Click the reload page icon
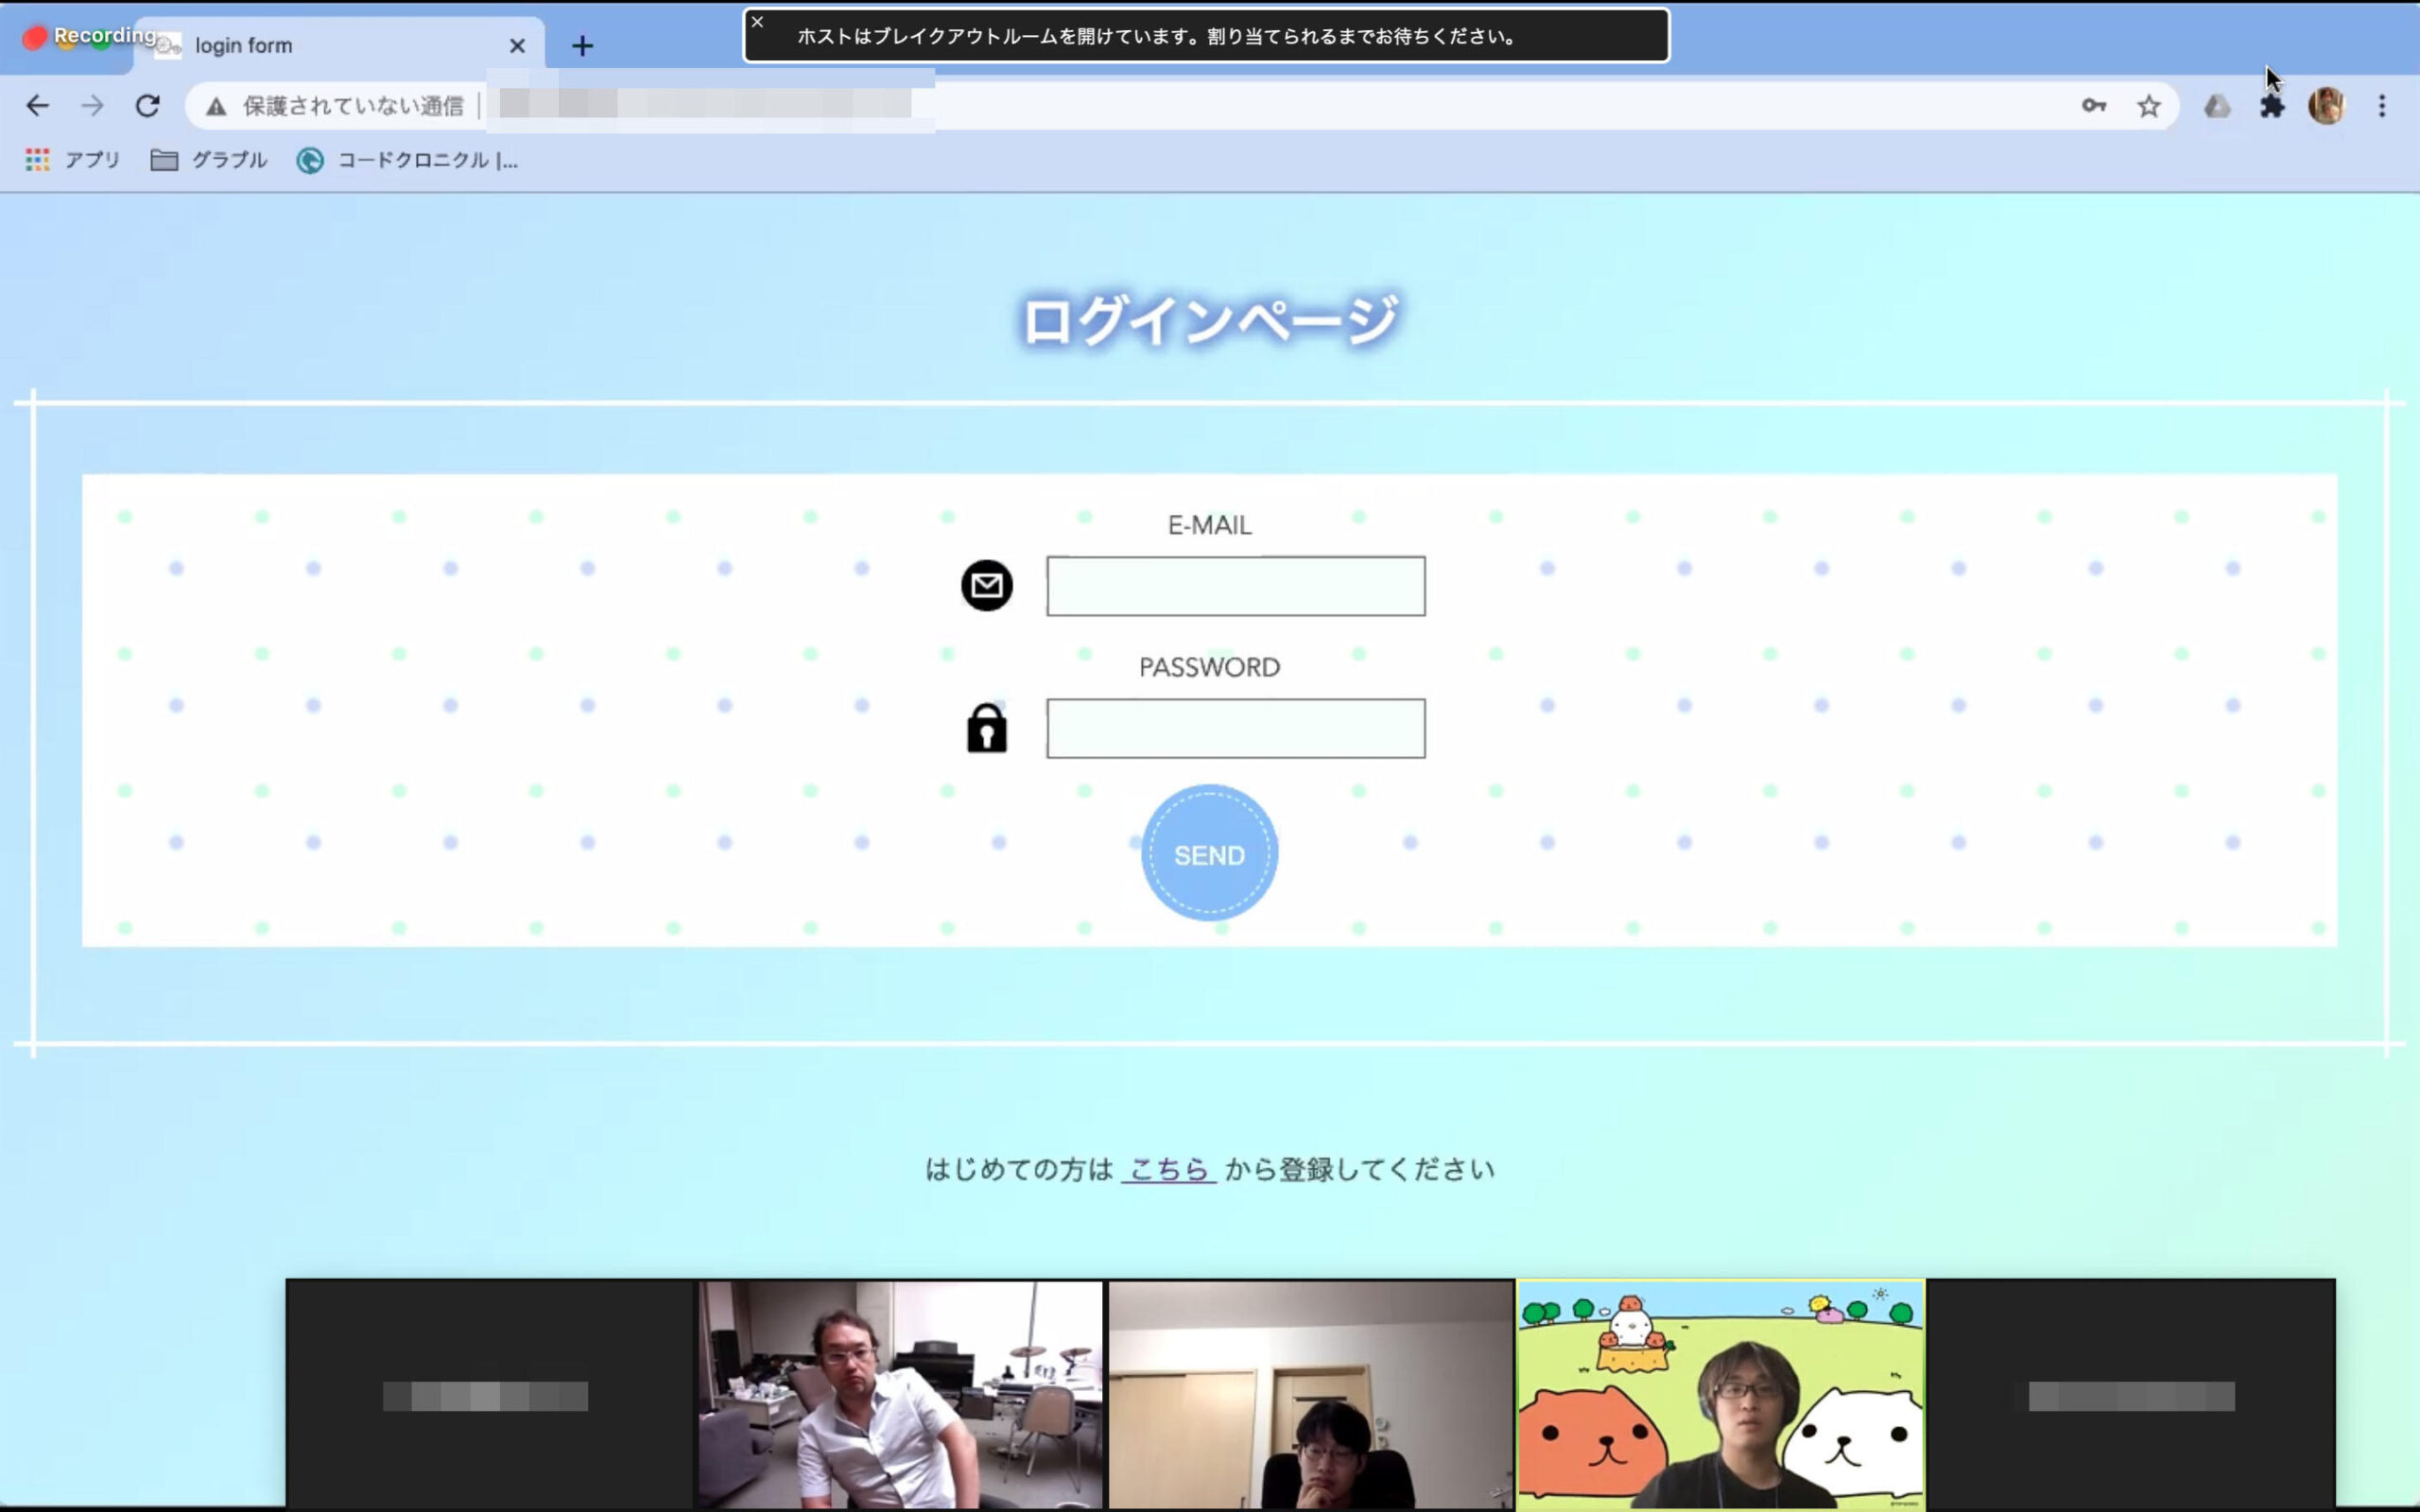The image size is (2420, 1512). (x=148, y=106)
